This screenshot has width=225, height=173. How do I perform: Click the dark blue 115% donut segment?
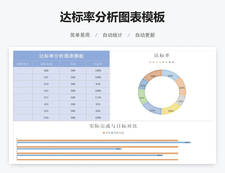152,110
